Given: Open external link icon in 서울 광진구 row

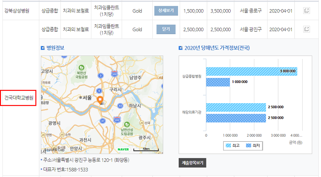Looking at the screenshot, I should point(306,29).
